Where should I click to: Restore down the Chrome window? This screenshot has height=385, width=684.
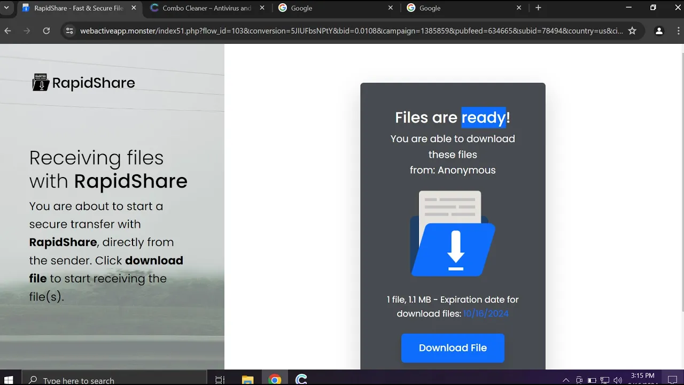pyautogui.click(x=653, y=7)
